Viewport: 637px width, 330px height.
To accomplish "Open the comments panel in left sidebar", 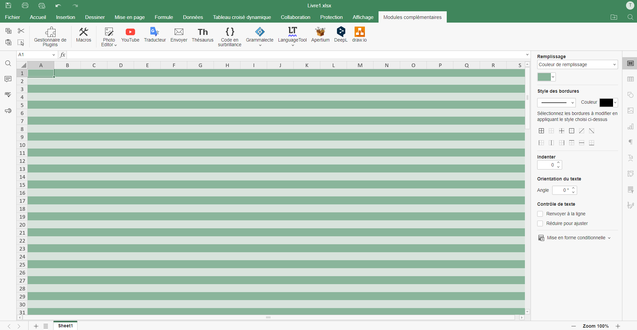I will (8, 79).
